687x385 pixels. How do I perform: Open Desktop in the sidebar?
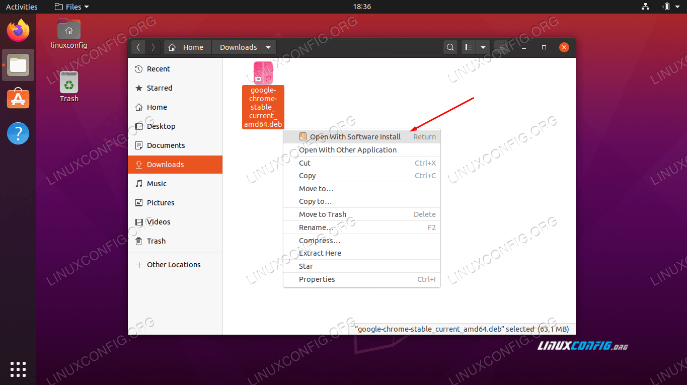pos(175,126)
